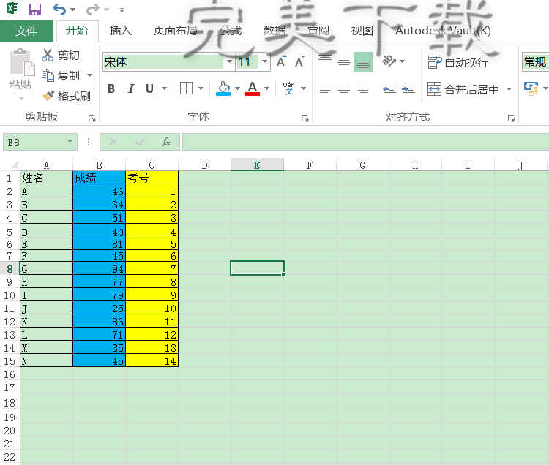Open the borders dropdown arrow
The image size is (549, 465).
click(201, 88)
